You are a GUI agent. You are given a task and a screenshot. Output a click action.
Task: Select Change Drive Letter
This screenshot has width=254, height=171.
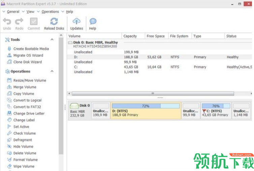26,113
